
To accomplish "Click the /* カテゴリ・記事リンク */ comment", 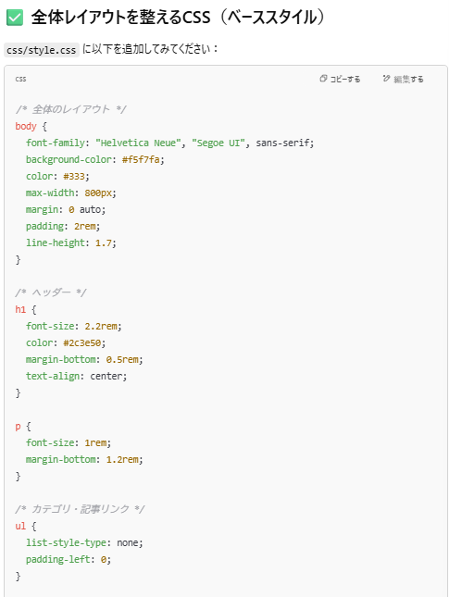I will pyautogui.click(x=80, y=509).
